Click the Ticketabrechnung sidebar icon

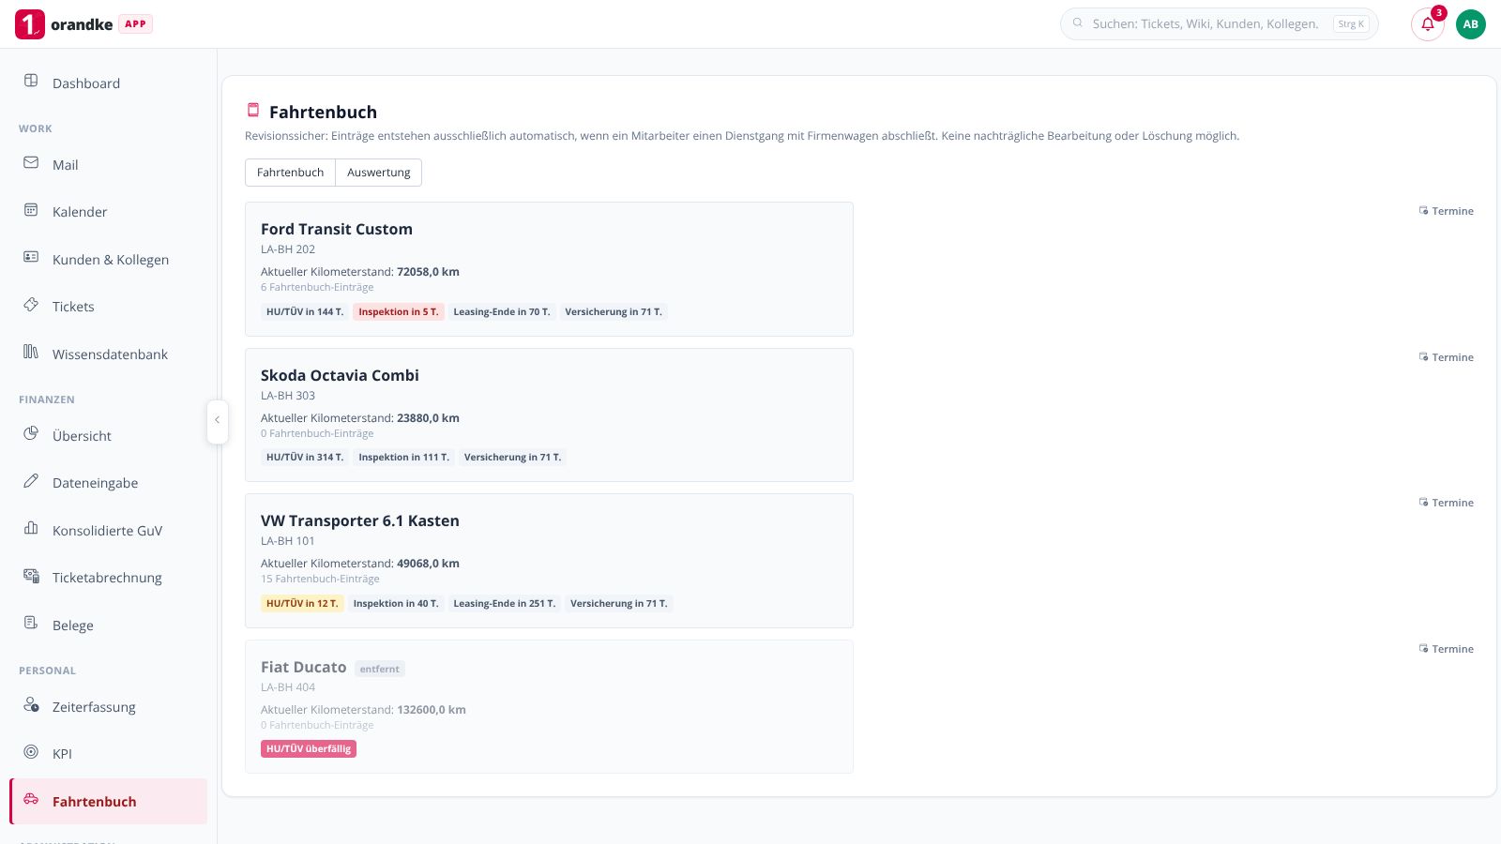click(x=31, y=575)
